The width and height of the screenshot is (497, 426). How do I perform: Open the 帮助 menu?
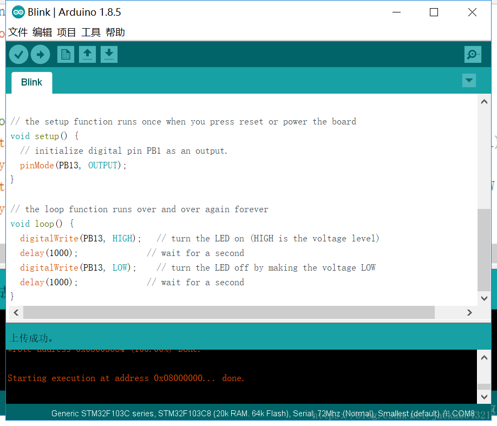click(115, 32)
